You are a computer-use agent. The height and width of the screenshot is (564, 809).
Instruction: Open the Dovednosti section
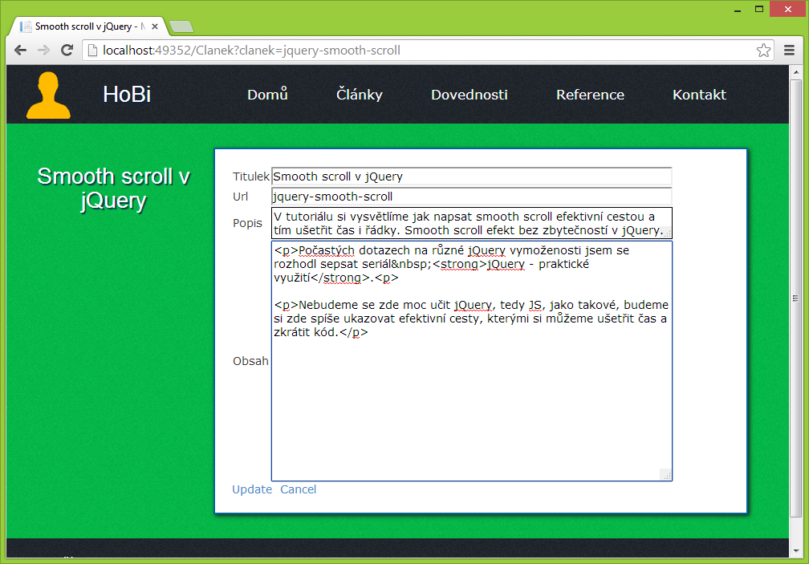(x=470, y=94)
